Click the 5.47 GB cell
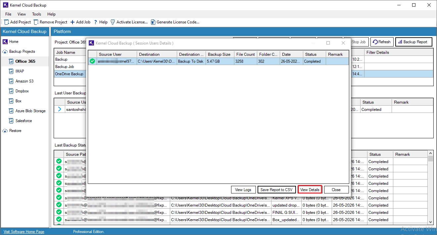 (220, 61)
